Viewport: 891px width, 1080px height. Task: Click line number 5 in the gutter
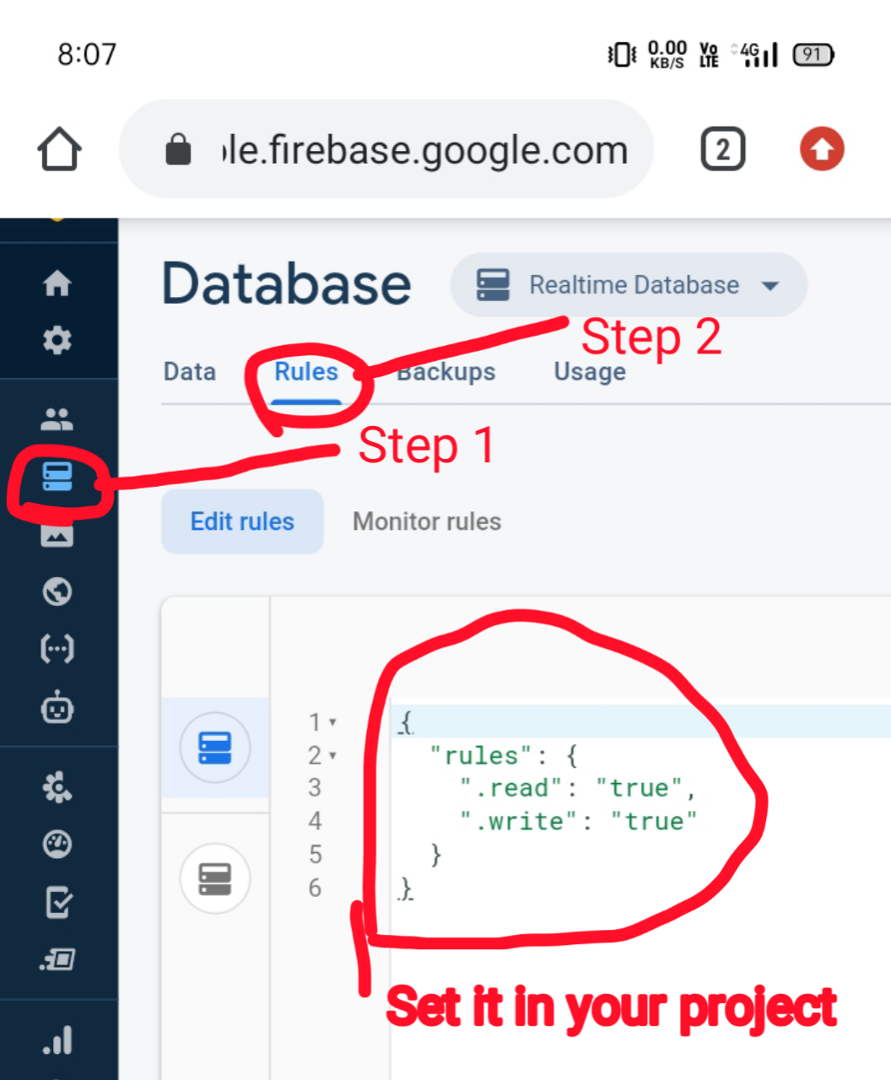coord(315,855)
